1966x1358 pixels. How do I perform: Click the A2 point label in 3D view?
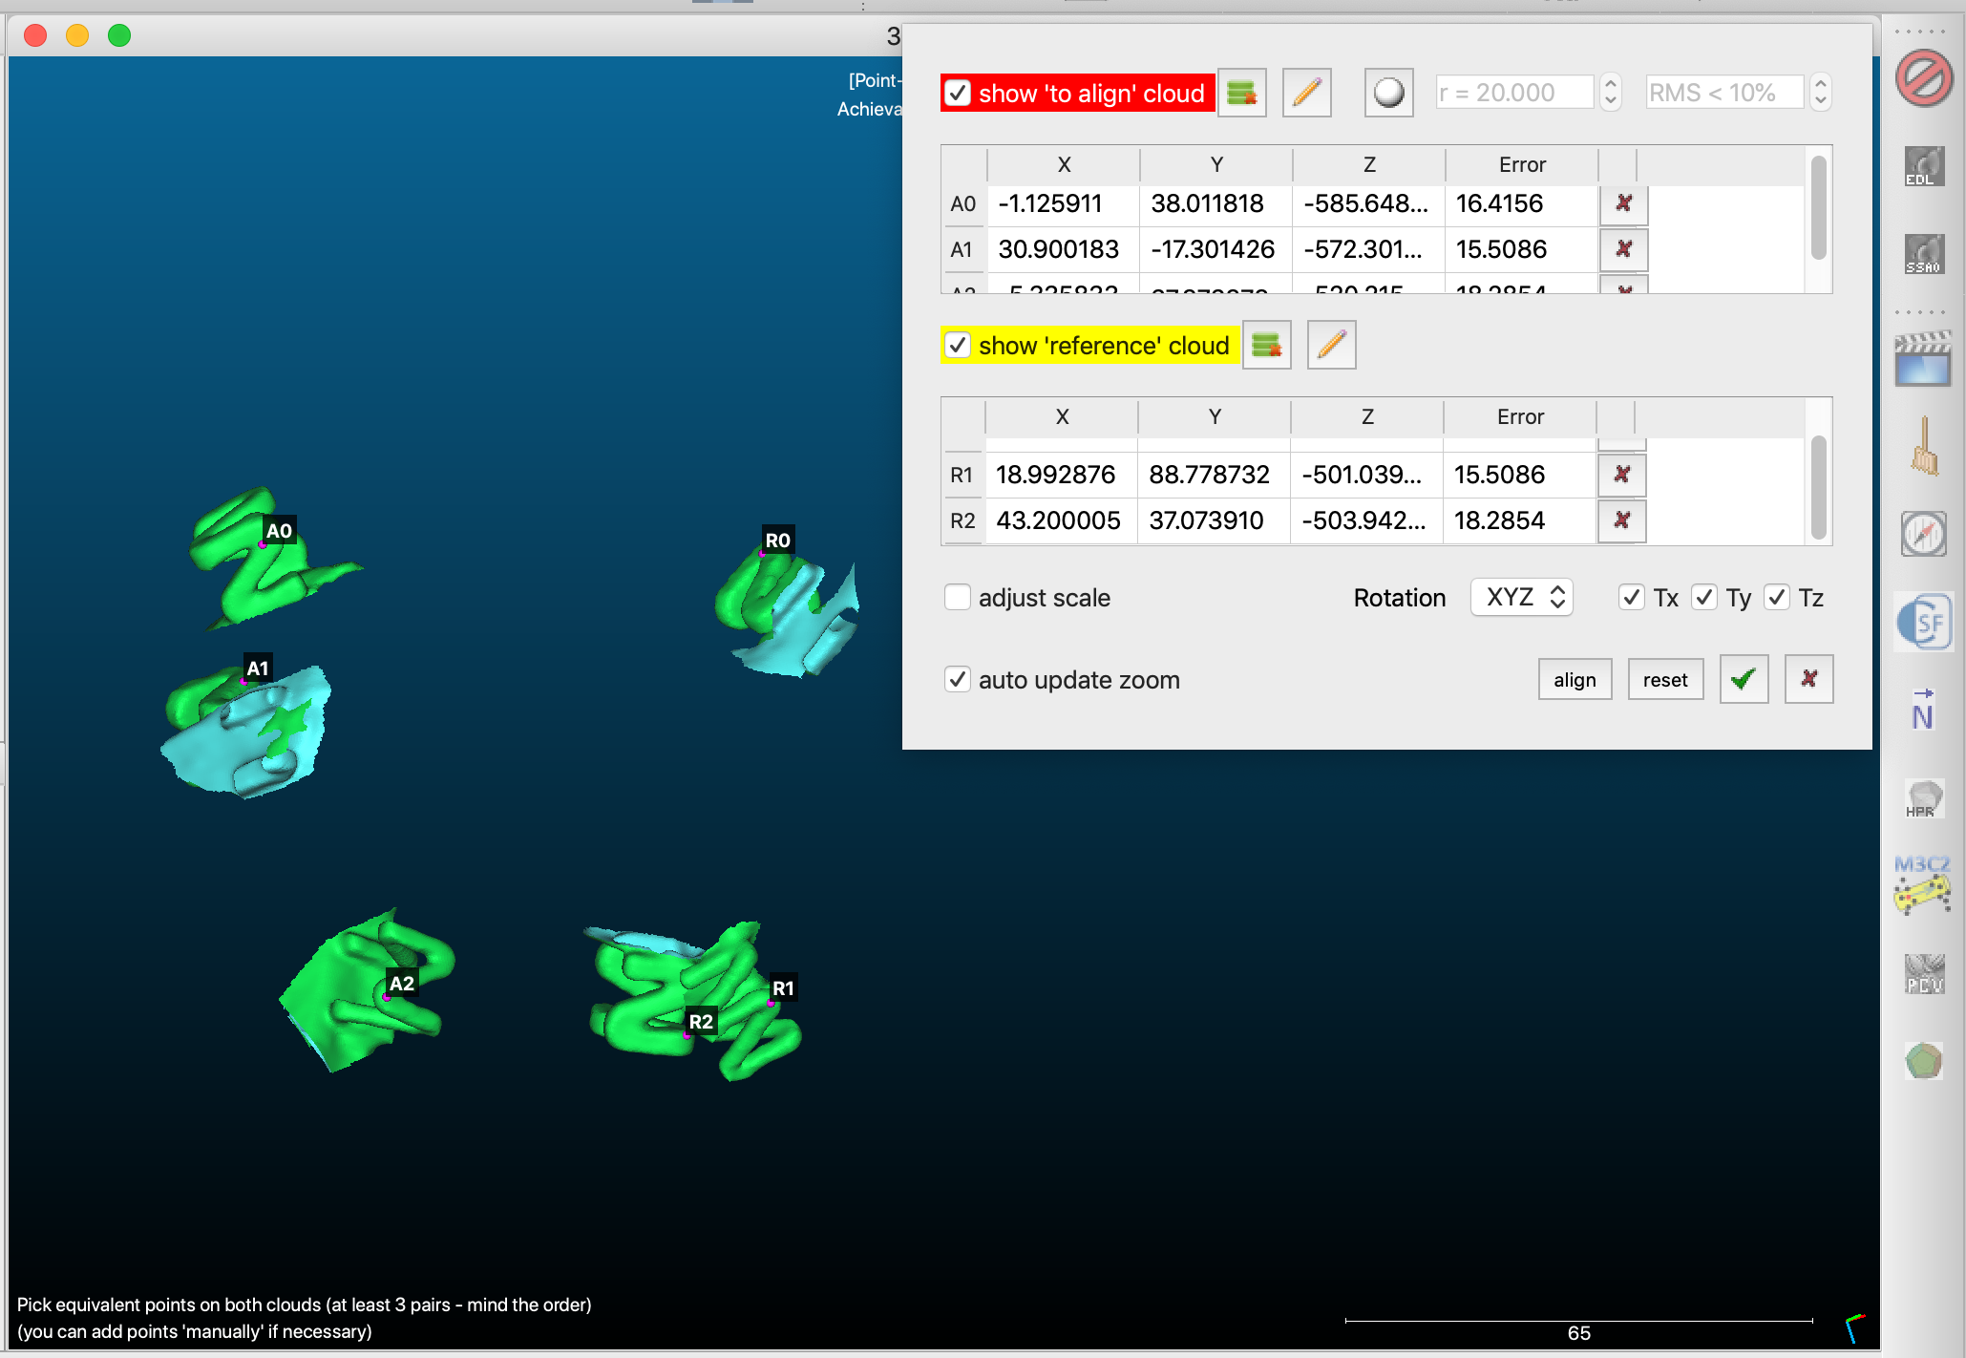pyautogui.click(x=402, y=984)
